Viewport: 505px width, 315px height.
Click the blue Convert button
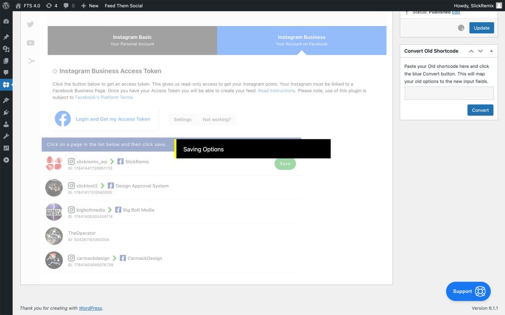click(x=480, y=110)
